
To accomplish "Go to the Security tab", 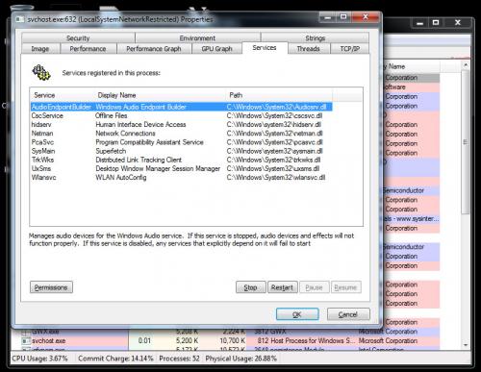I will click(x=78, y=37).
